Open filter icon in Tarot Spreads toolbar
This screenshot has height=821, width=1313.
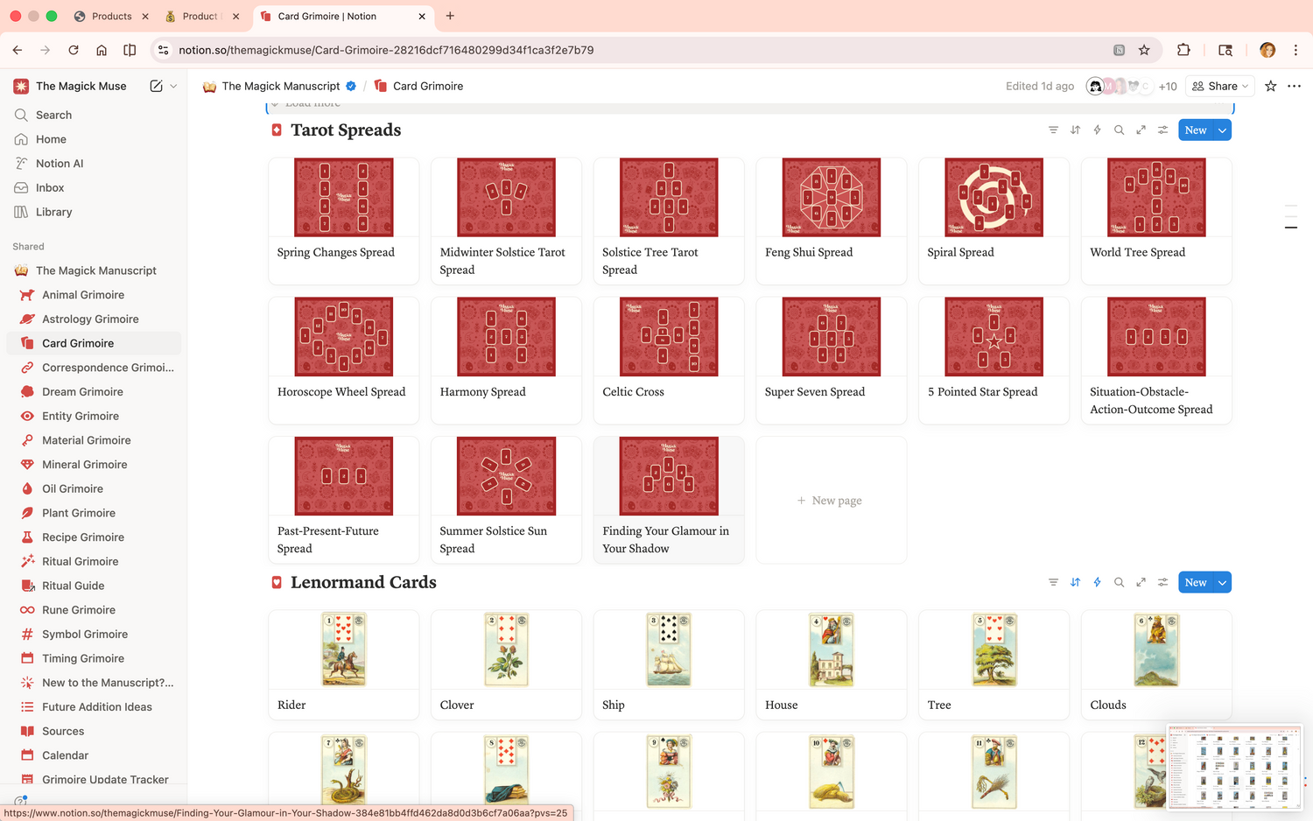tap(1053, 130)
